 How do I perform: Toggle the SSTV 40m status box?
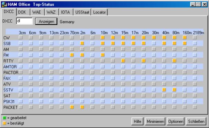click(164, 90)
